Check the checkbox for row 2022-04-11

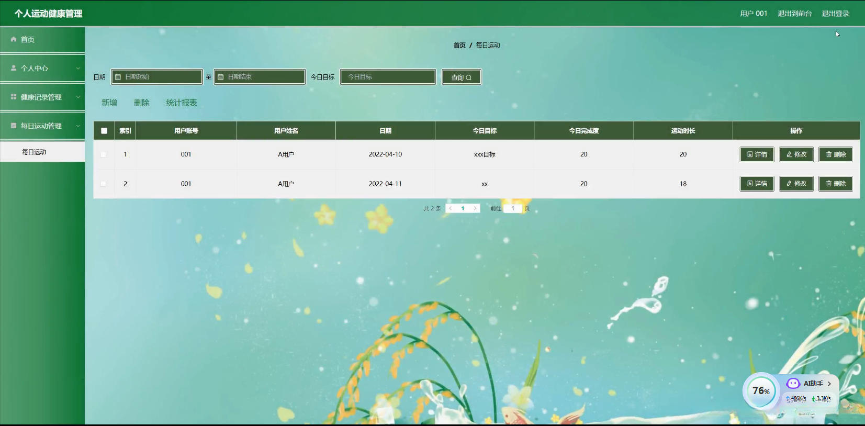click(103, 184)
